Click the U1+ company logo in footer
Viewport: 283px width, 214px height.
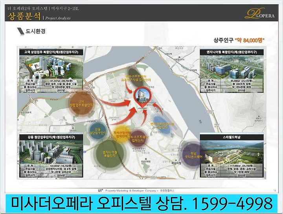[101, 190]
